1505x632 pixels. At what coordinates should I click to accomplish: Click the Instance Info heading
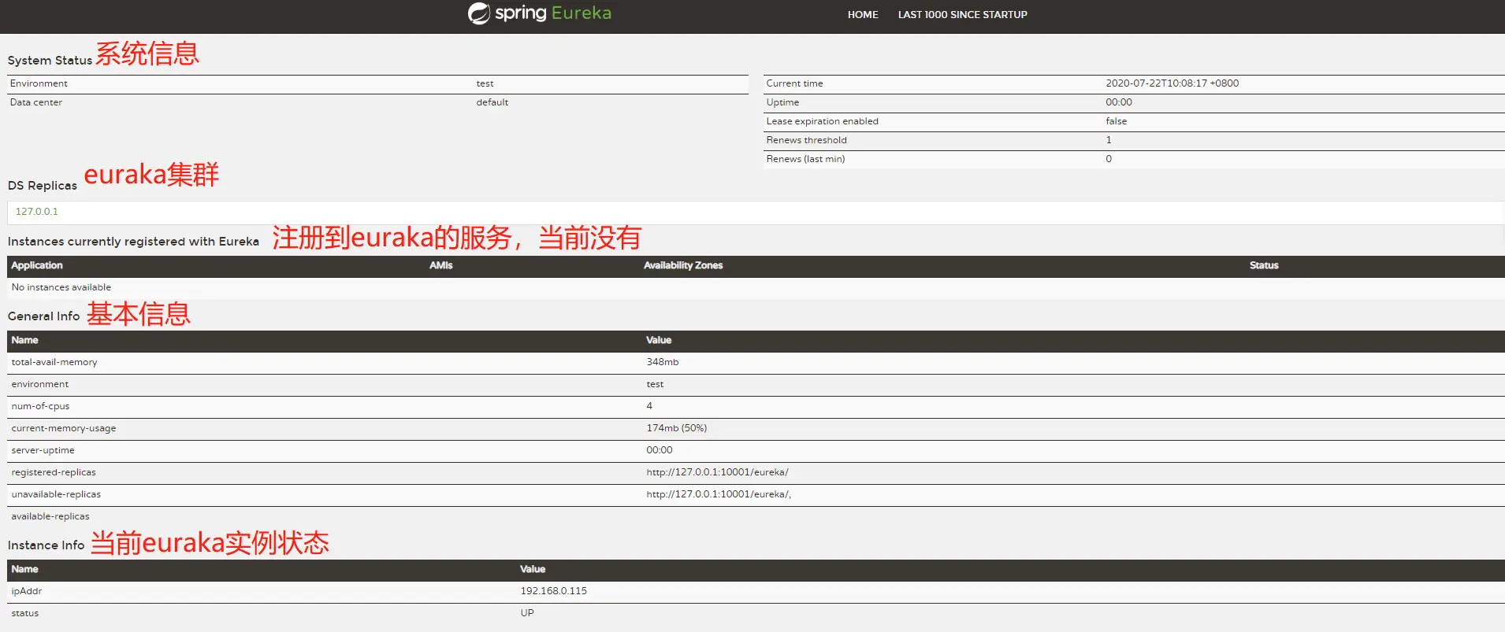pos(46,545)
